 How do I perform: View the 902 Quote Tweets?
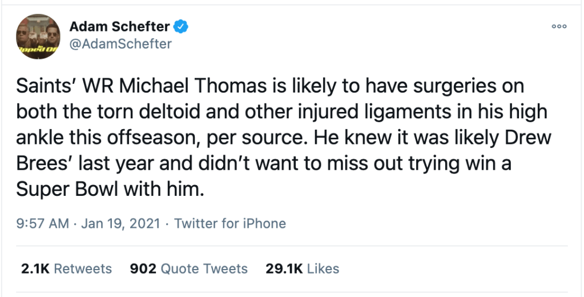pyautogui.click(x=189, y=268)
